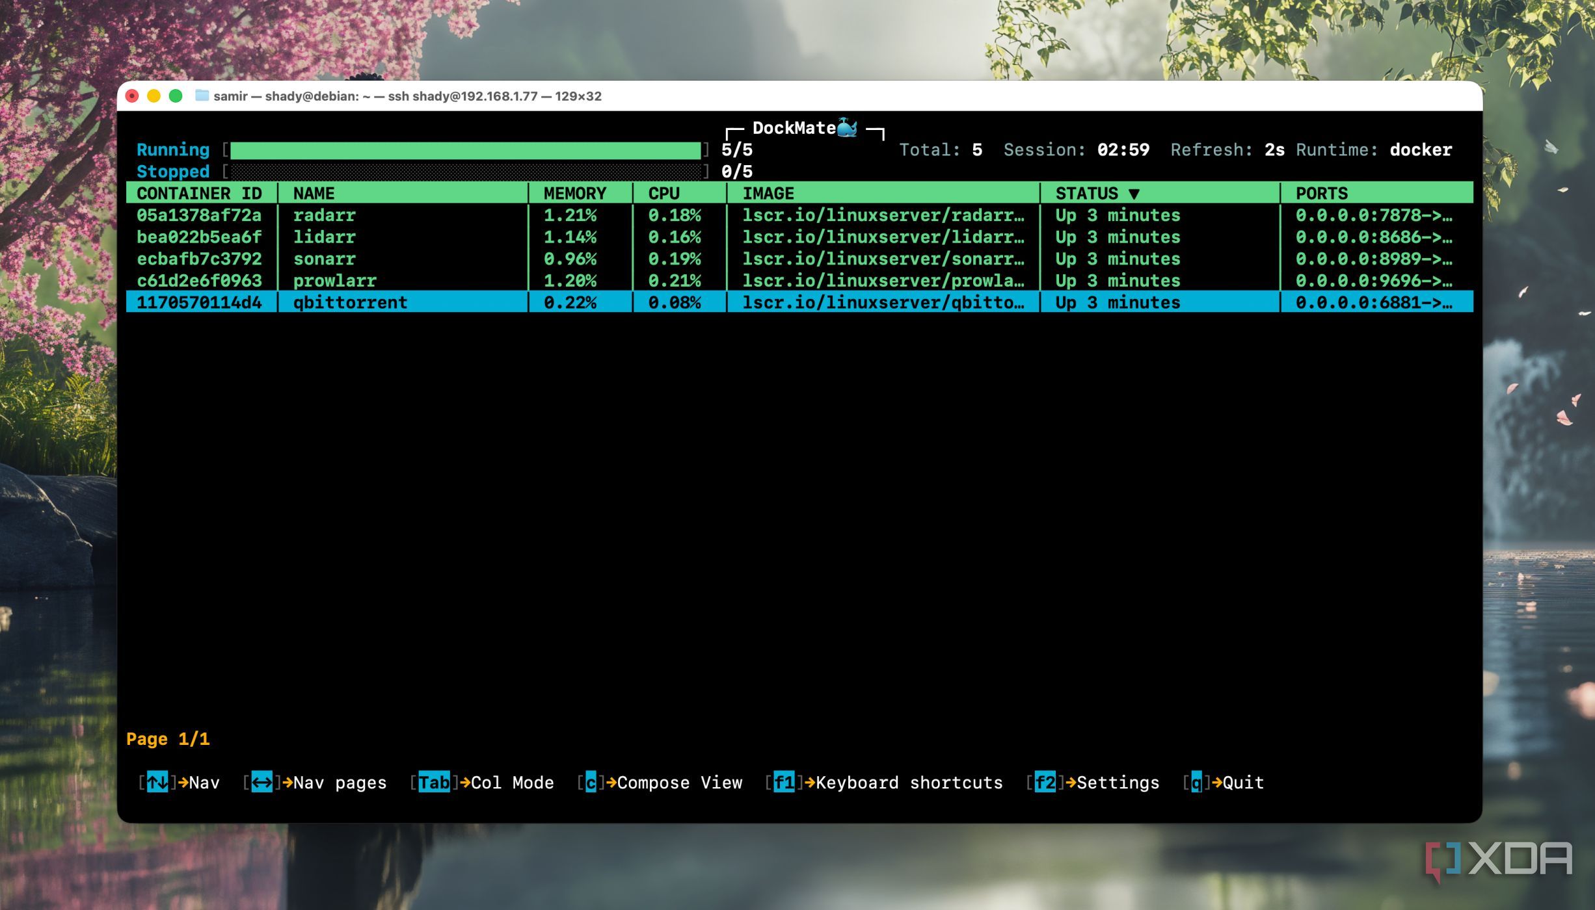1595x910 pixels.
Task: Click the STATUS sort arrow indicator
Action: (1134, 194)
